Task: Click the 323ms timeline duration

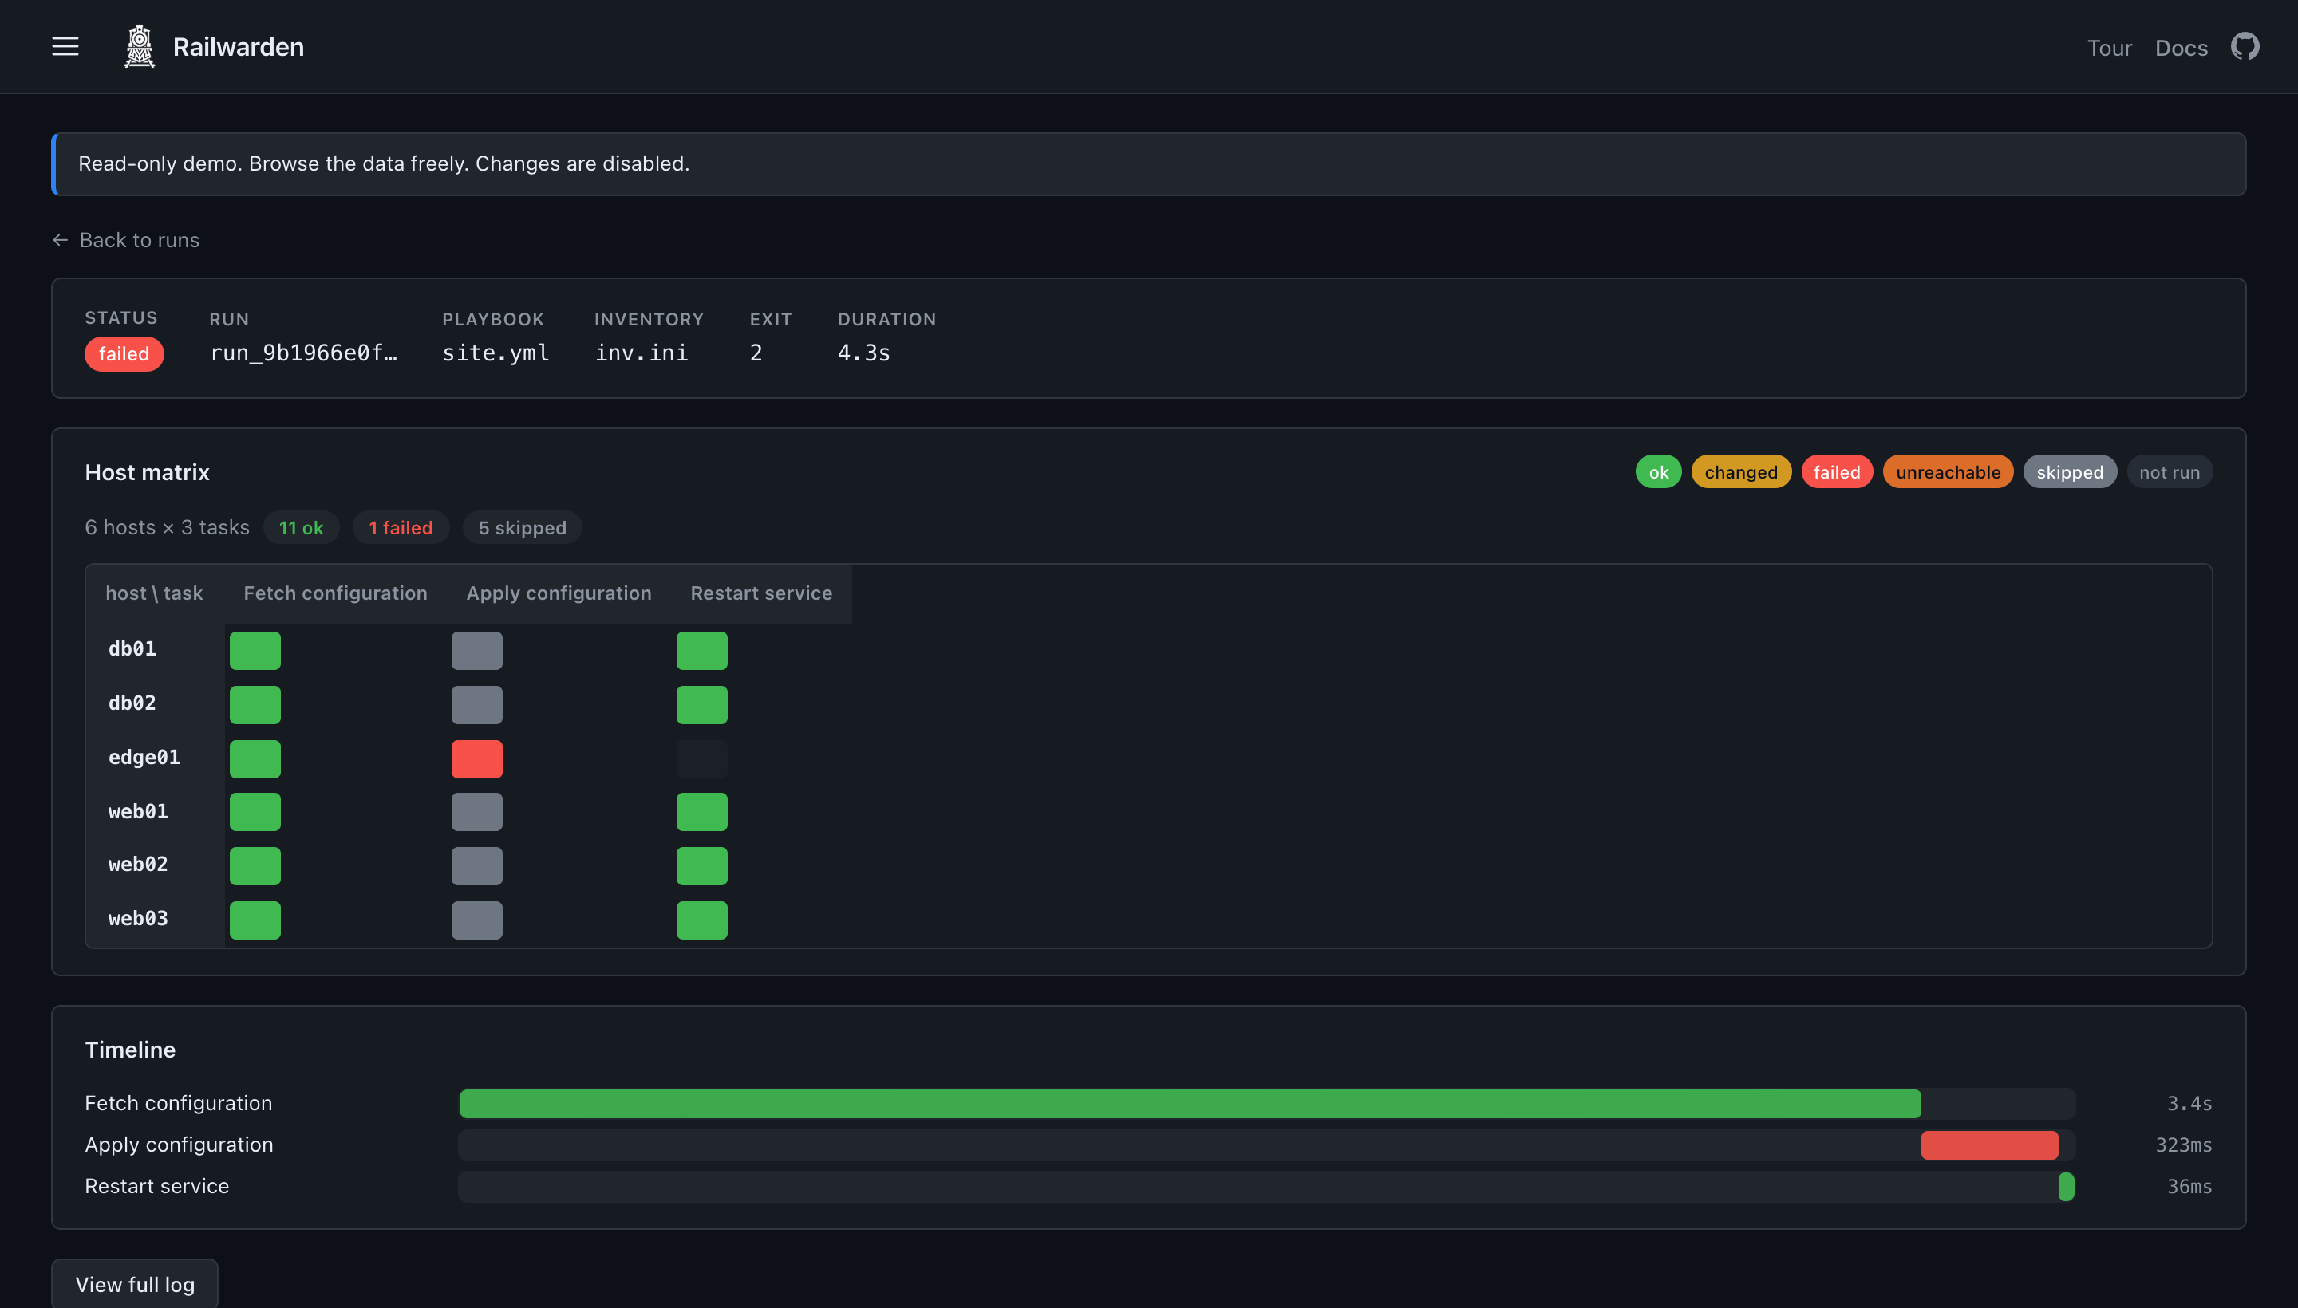Action: pyautogui.click(x=2184, y=1144)
